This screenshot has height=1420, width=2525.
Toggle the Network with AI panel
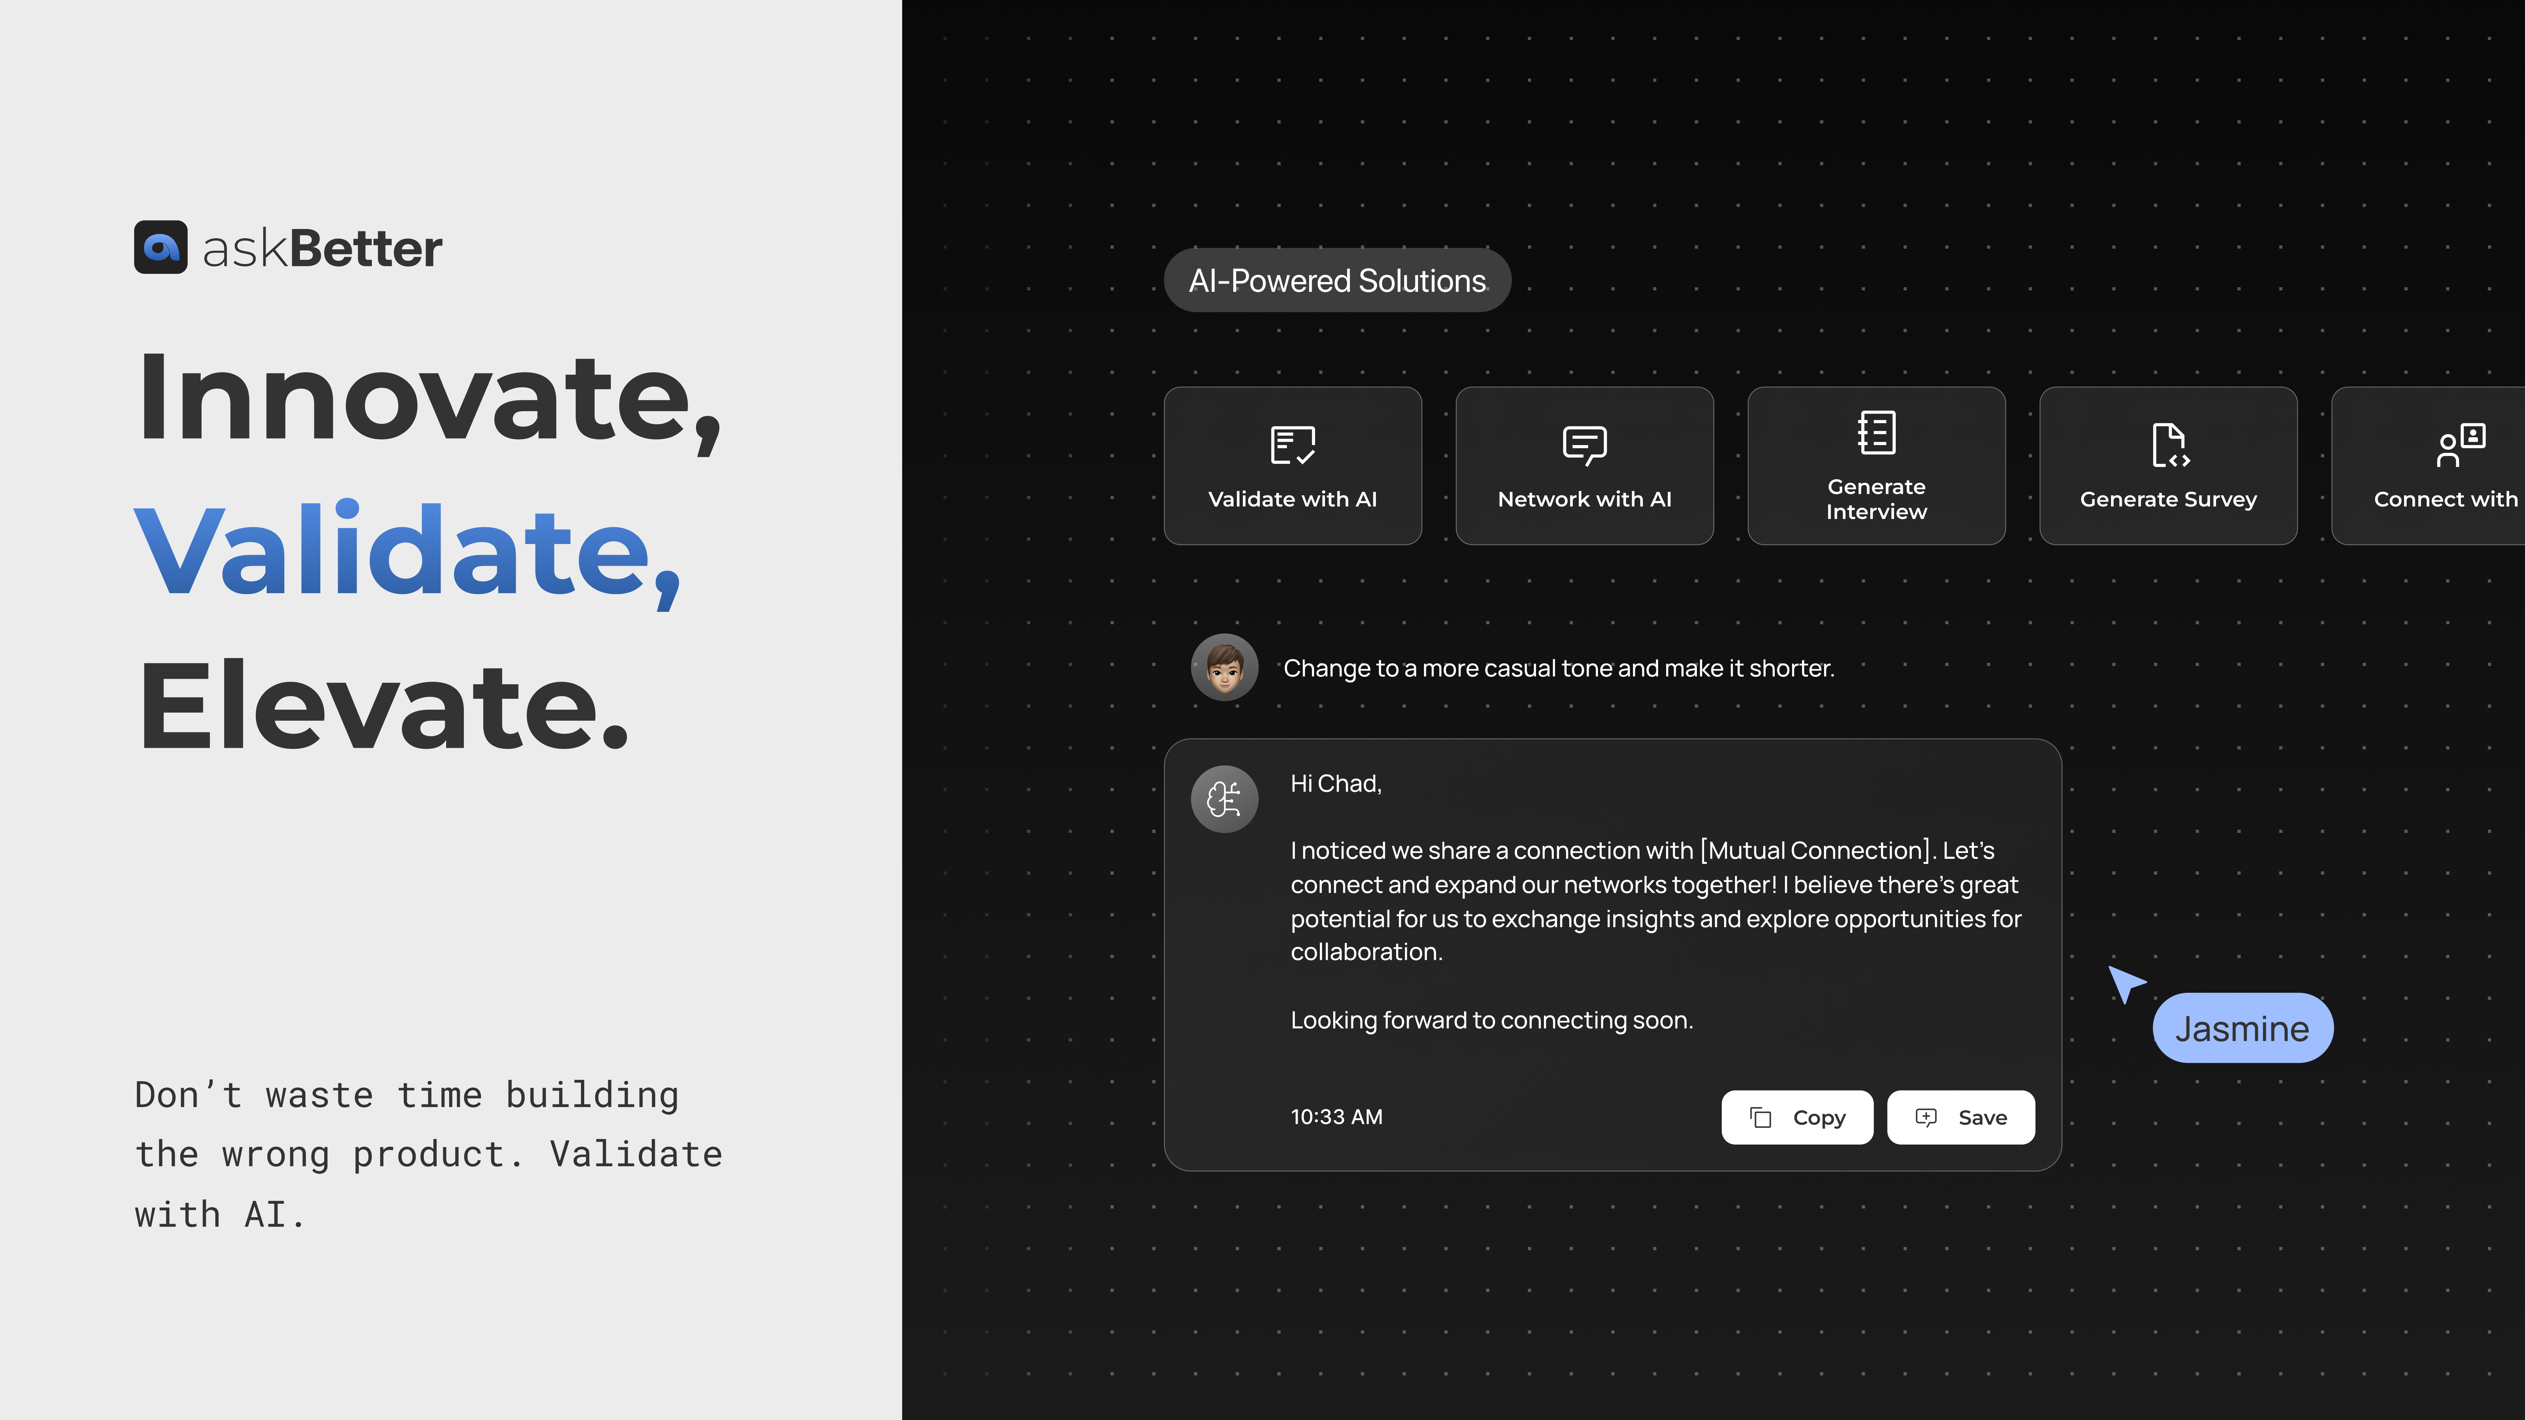click(x=1583, y=465)
